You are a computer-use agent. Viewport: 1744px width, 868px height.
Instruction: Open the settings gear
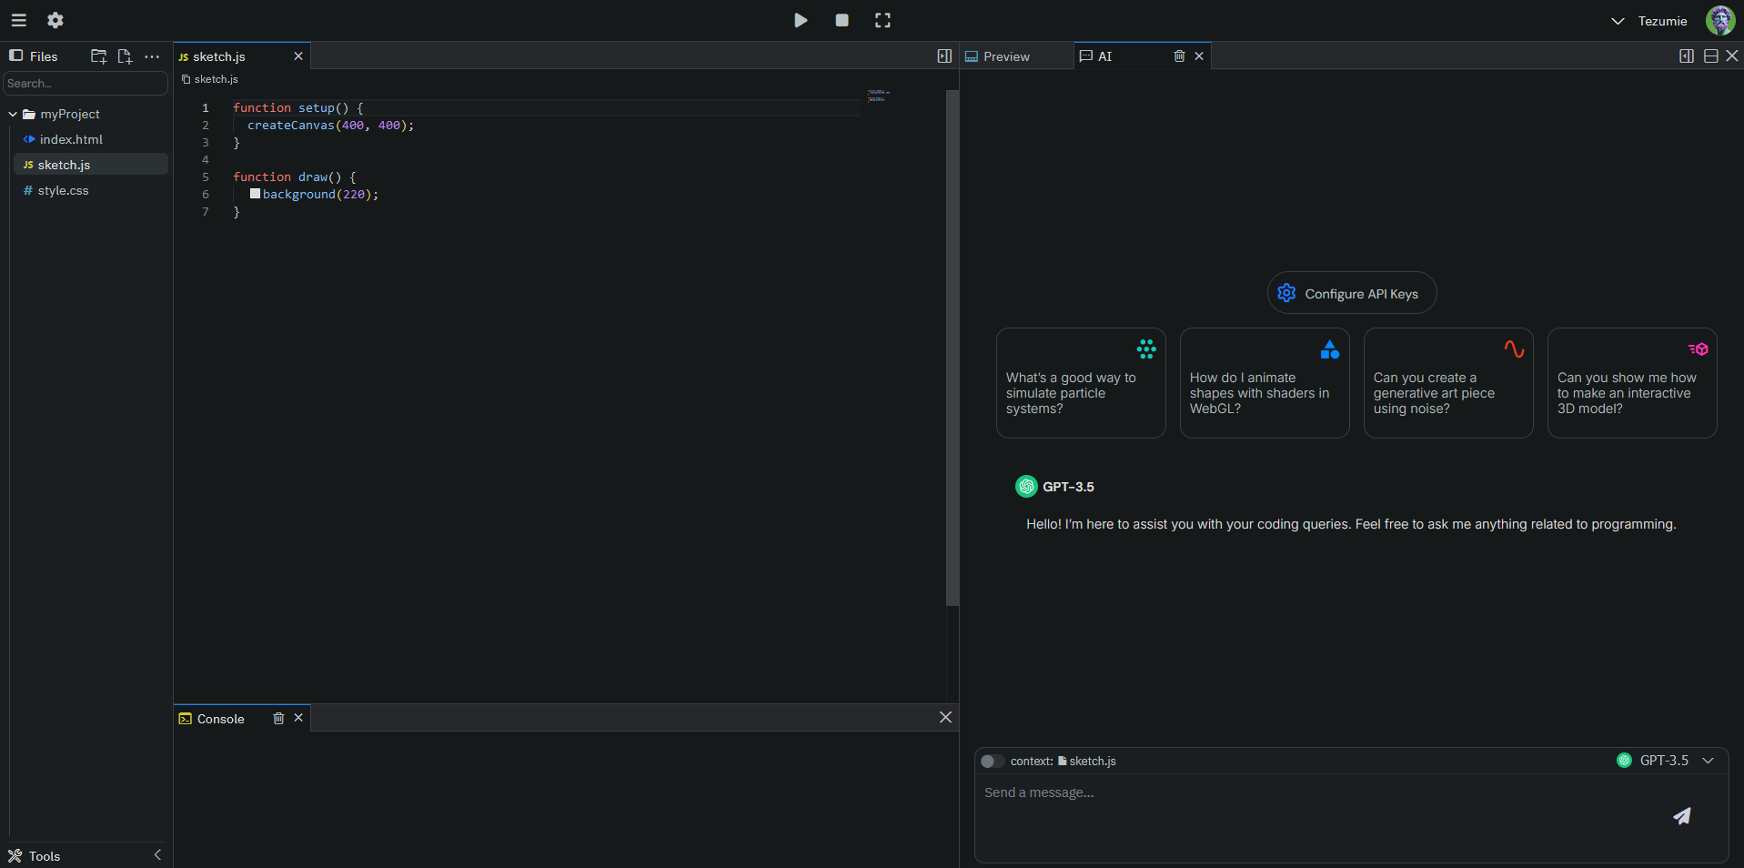pos(55,20)
